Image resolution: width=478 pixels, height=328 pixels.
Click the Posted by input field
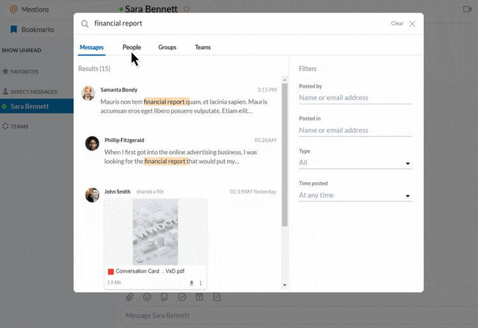click(355, 98)
